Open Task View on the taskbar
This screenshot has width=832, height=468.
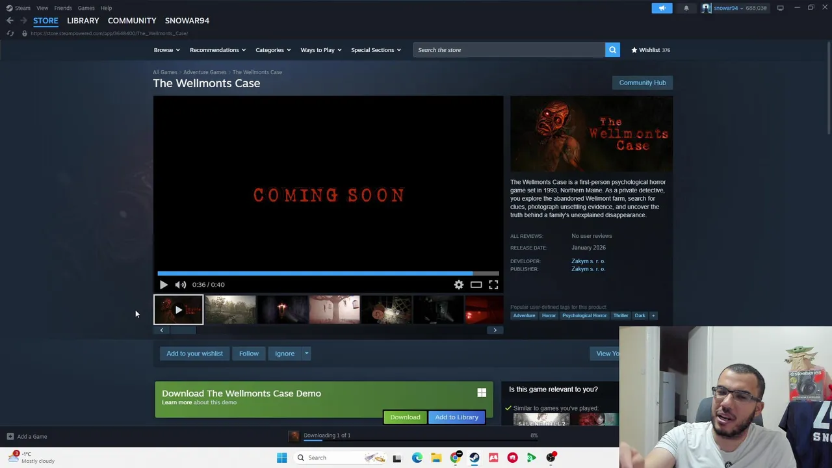396,458
